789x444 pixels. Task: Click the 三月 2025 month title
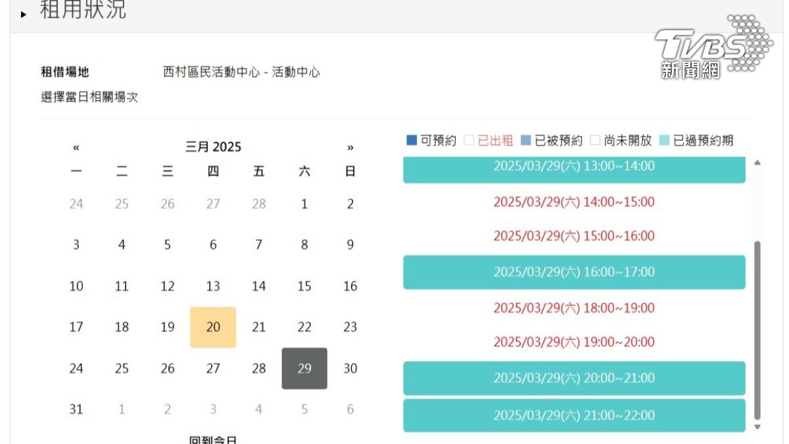point(213,147)
